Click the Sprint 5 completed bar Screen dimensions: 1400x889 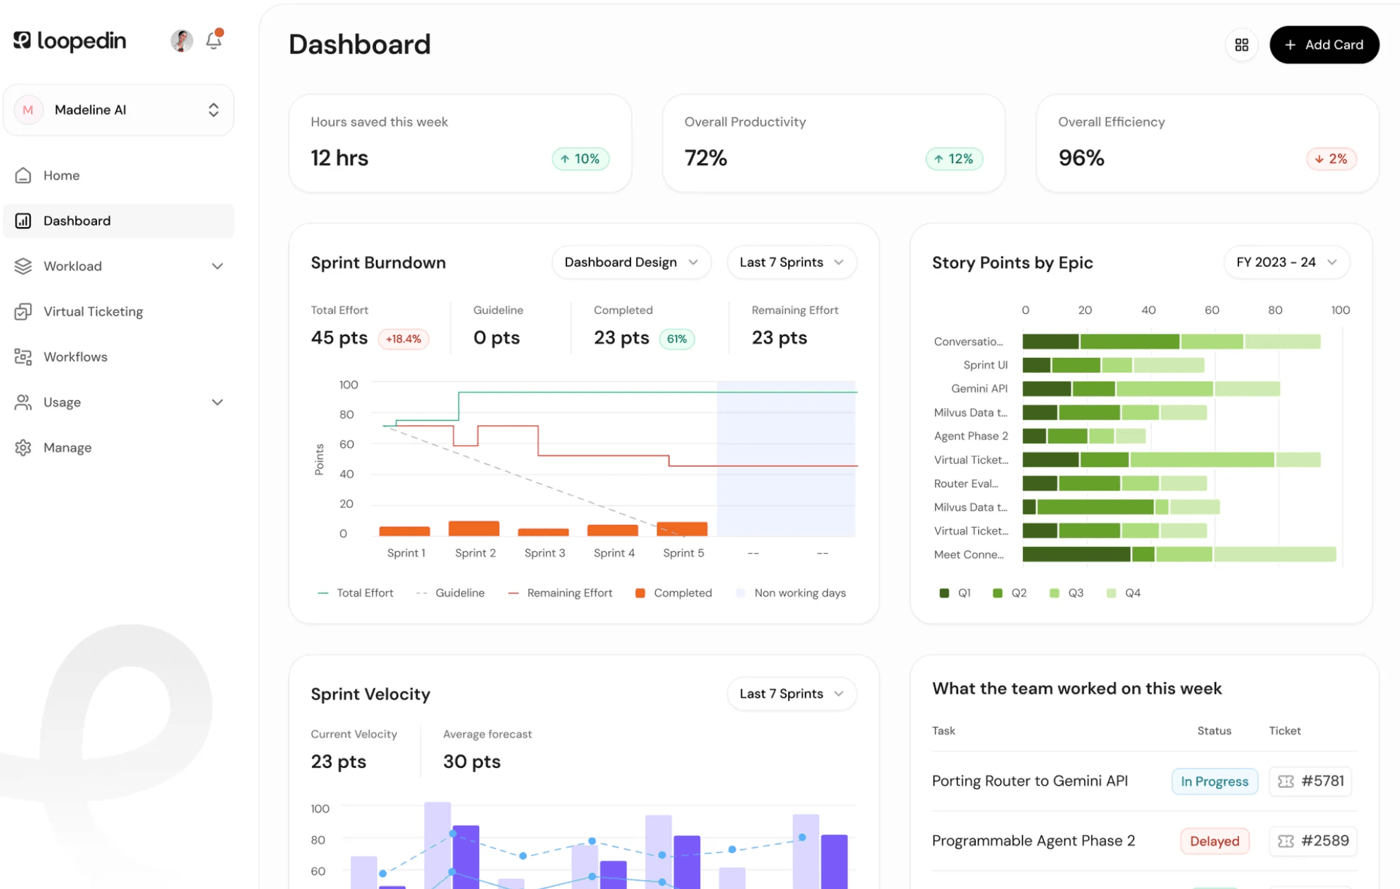click(682, 529)
